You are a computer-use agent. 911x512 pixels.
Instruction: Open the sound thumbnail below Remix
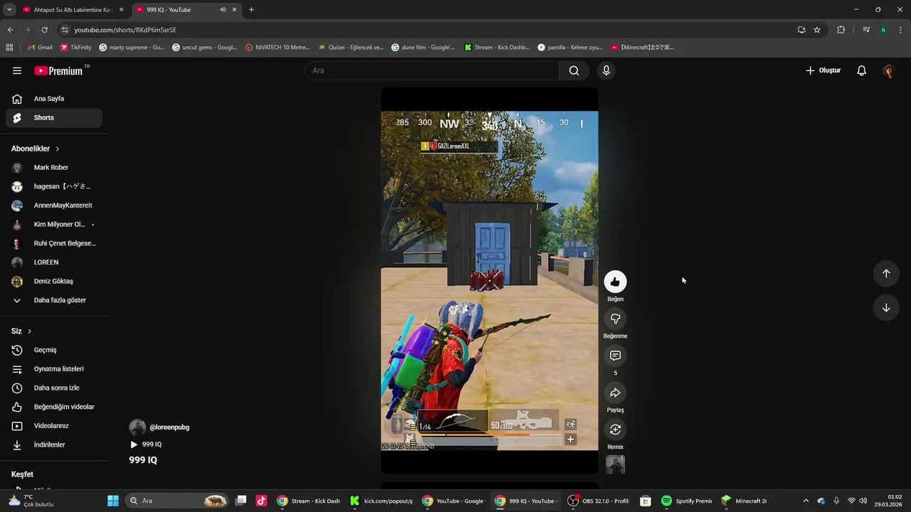615,465
